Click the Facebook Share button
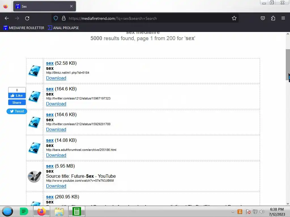290x217 pixels. point(17,102)
